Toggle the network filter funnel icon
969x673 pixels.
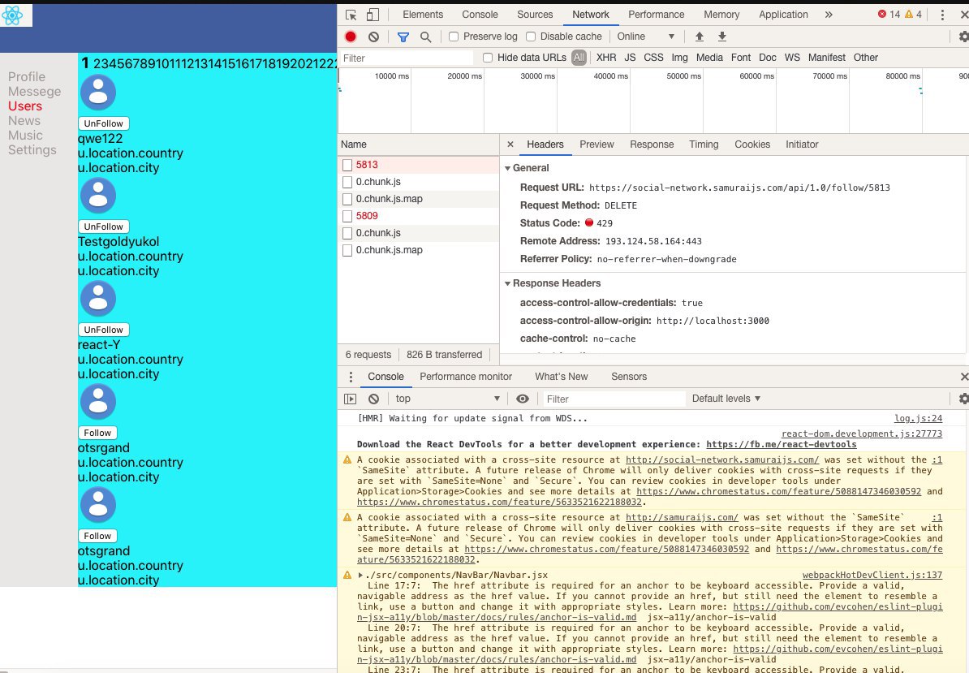pyautogui.click(x=403, y=37)
